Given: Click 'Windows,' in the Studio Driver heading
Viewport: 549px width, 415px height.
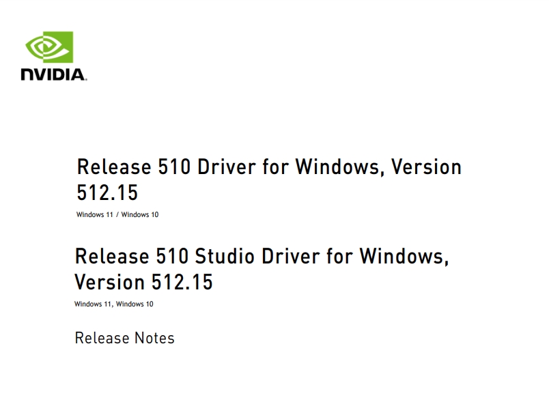Looking at the screenshot, I should [x=404, y=257].
